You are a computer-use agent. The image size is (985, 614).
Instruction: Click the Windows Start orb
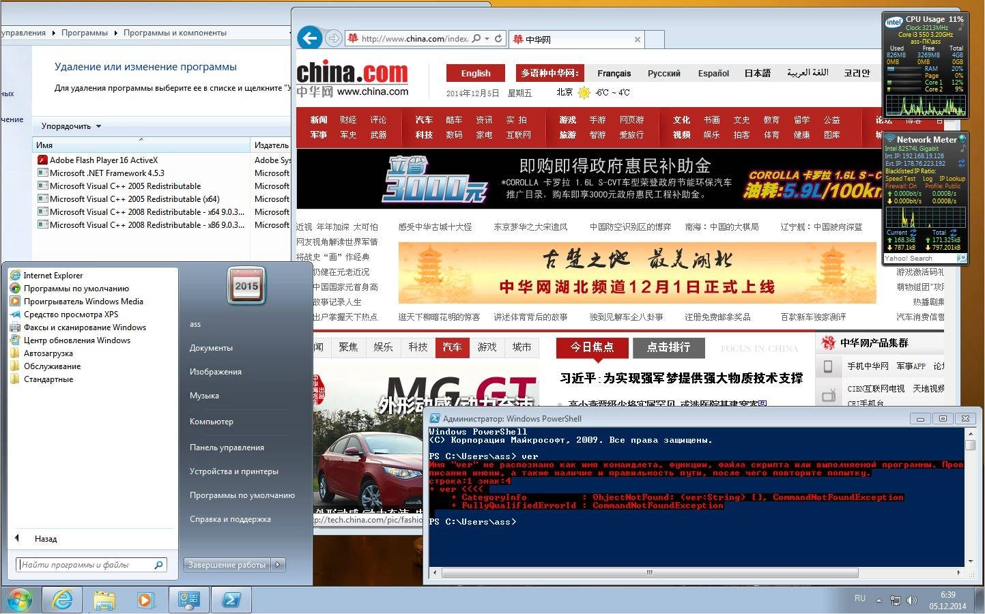[x=20, y=600]
